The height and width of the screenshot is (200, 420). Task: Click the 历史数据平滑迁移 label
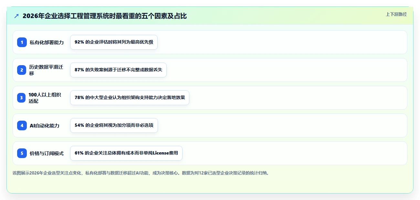point(47,70)
